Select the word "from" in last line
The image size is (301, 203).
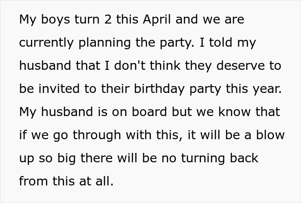[x=34, y=181]
